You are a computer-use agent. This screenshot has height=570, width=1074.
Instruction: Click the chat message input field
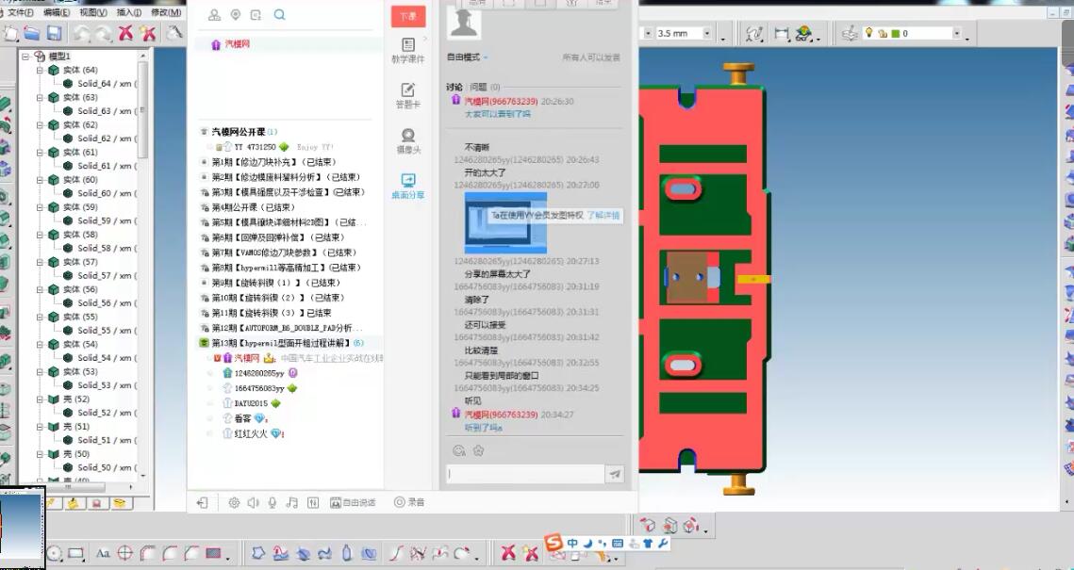coord(525,475)
